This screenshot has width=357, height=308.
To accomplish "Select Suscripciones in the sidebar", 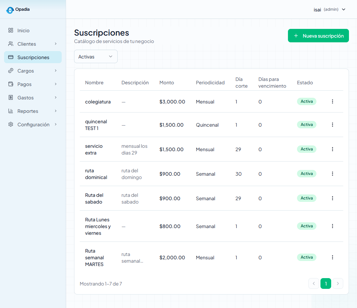I will pos(33,57).
